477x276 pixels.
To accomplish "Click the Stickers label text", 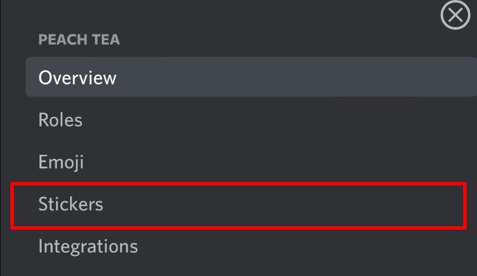I will [71, 204].
